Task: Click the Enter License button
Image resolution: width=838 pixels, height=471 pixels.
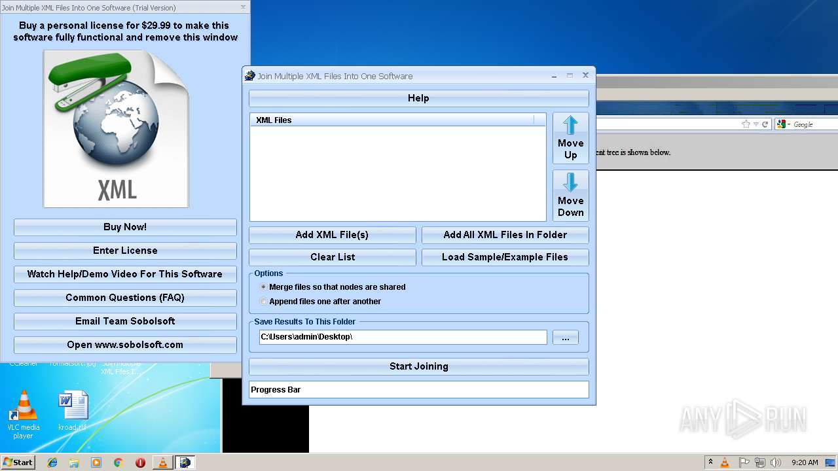Action: click(x=125, y=251)
